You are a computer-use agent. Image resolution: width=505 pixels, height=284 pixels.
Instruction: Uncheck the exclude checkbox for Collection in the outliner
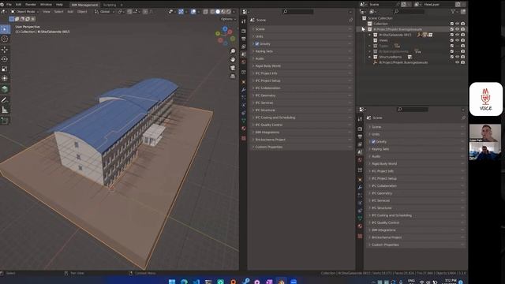pyautogui.click(x=452, y=24)
